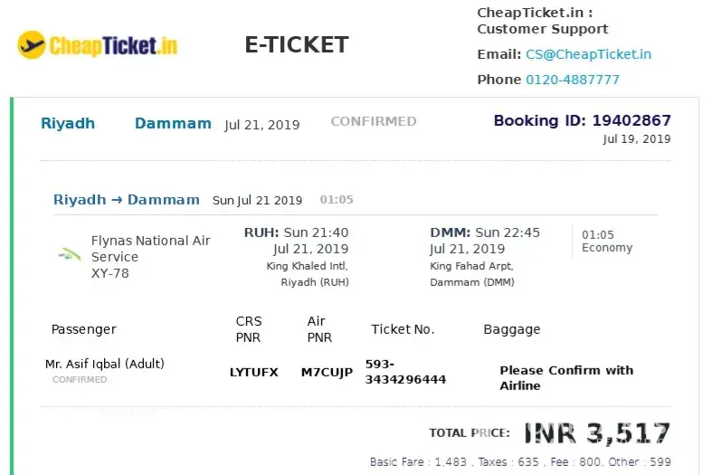Click the CS@CheapTicket.in email link
The image size is (711, 475).
point(588,54)
